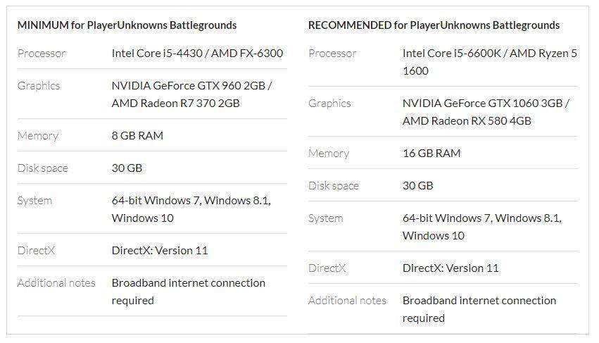
Task: Click the Memory label in minimum table
Action: 38,135
